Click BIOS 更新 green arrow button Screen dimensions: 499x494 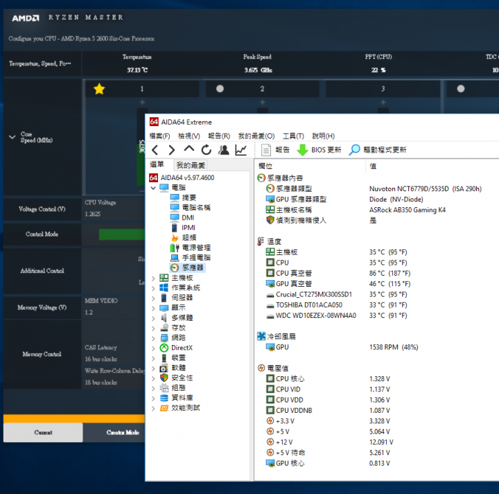click(x=319, y=150)
